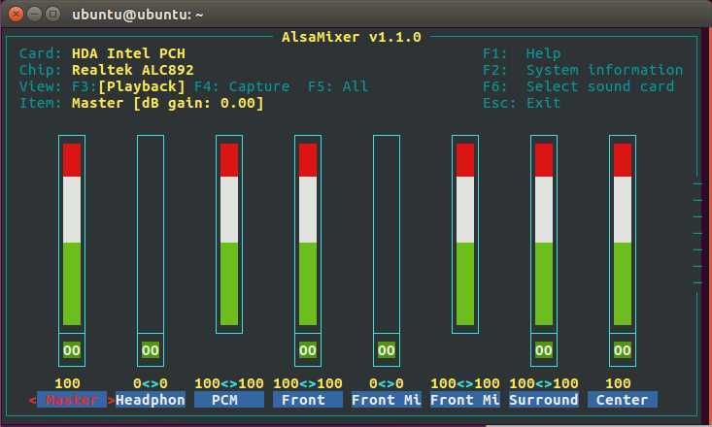Click the '100' value above Master

pyautogui.click(x=68, y=383)
